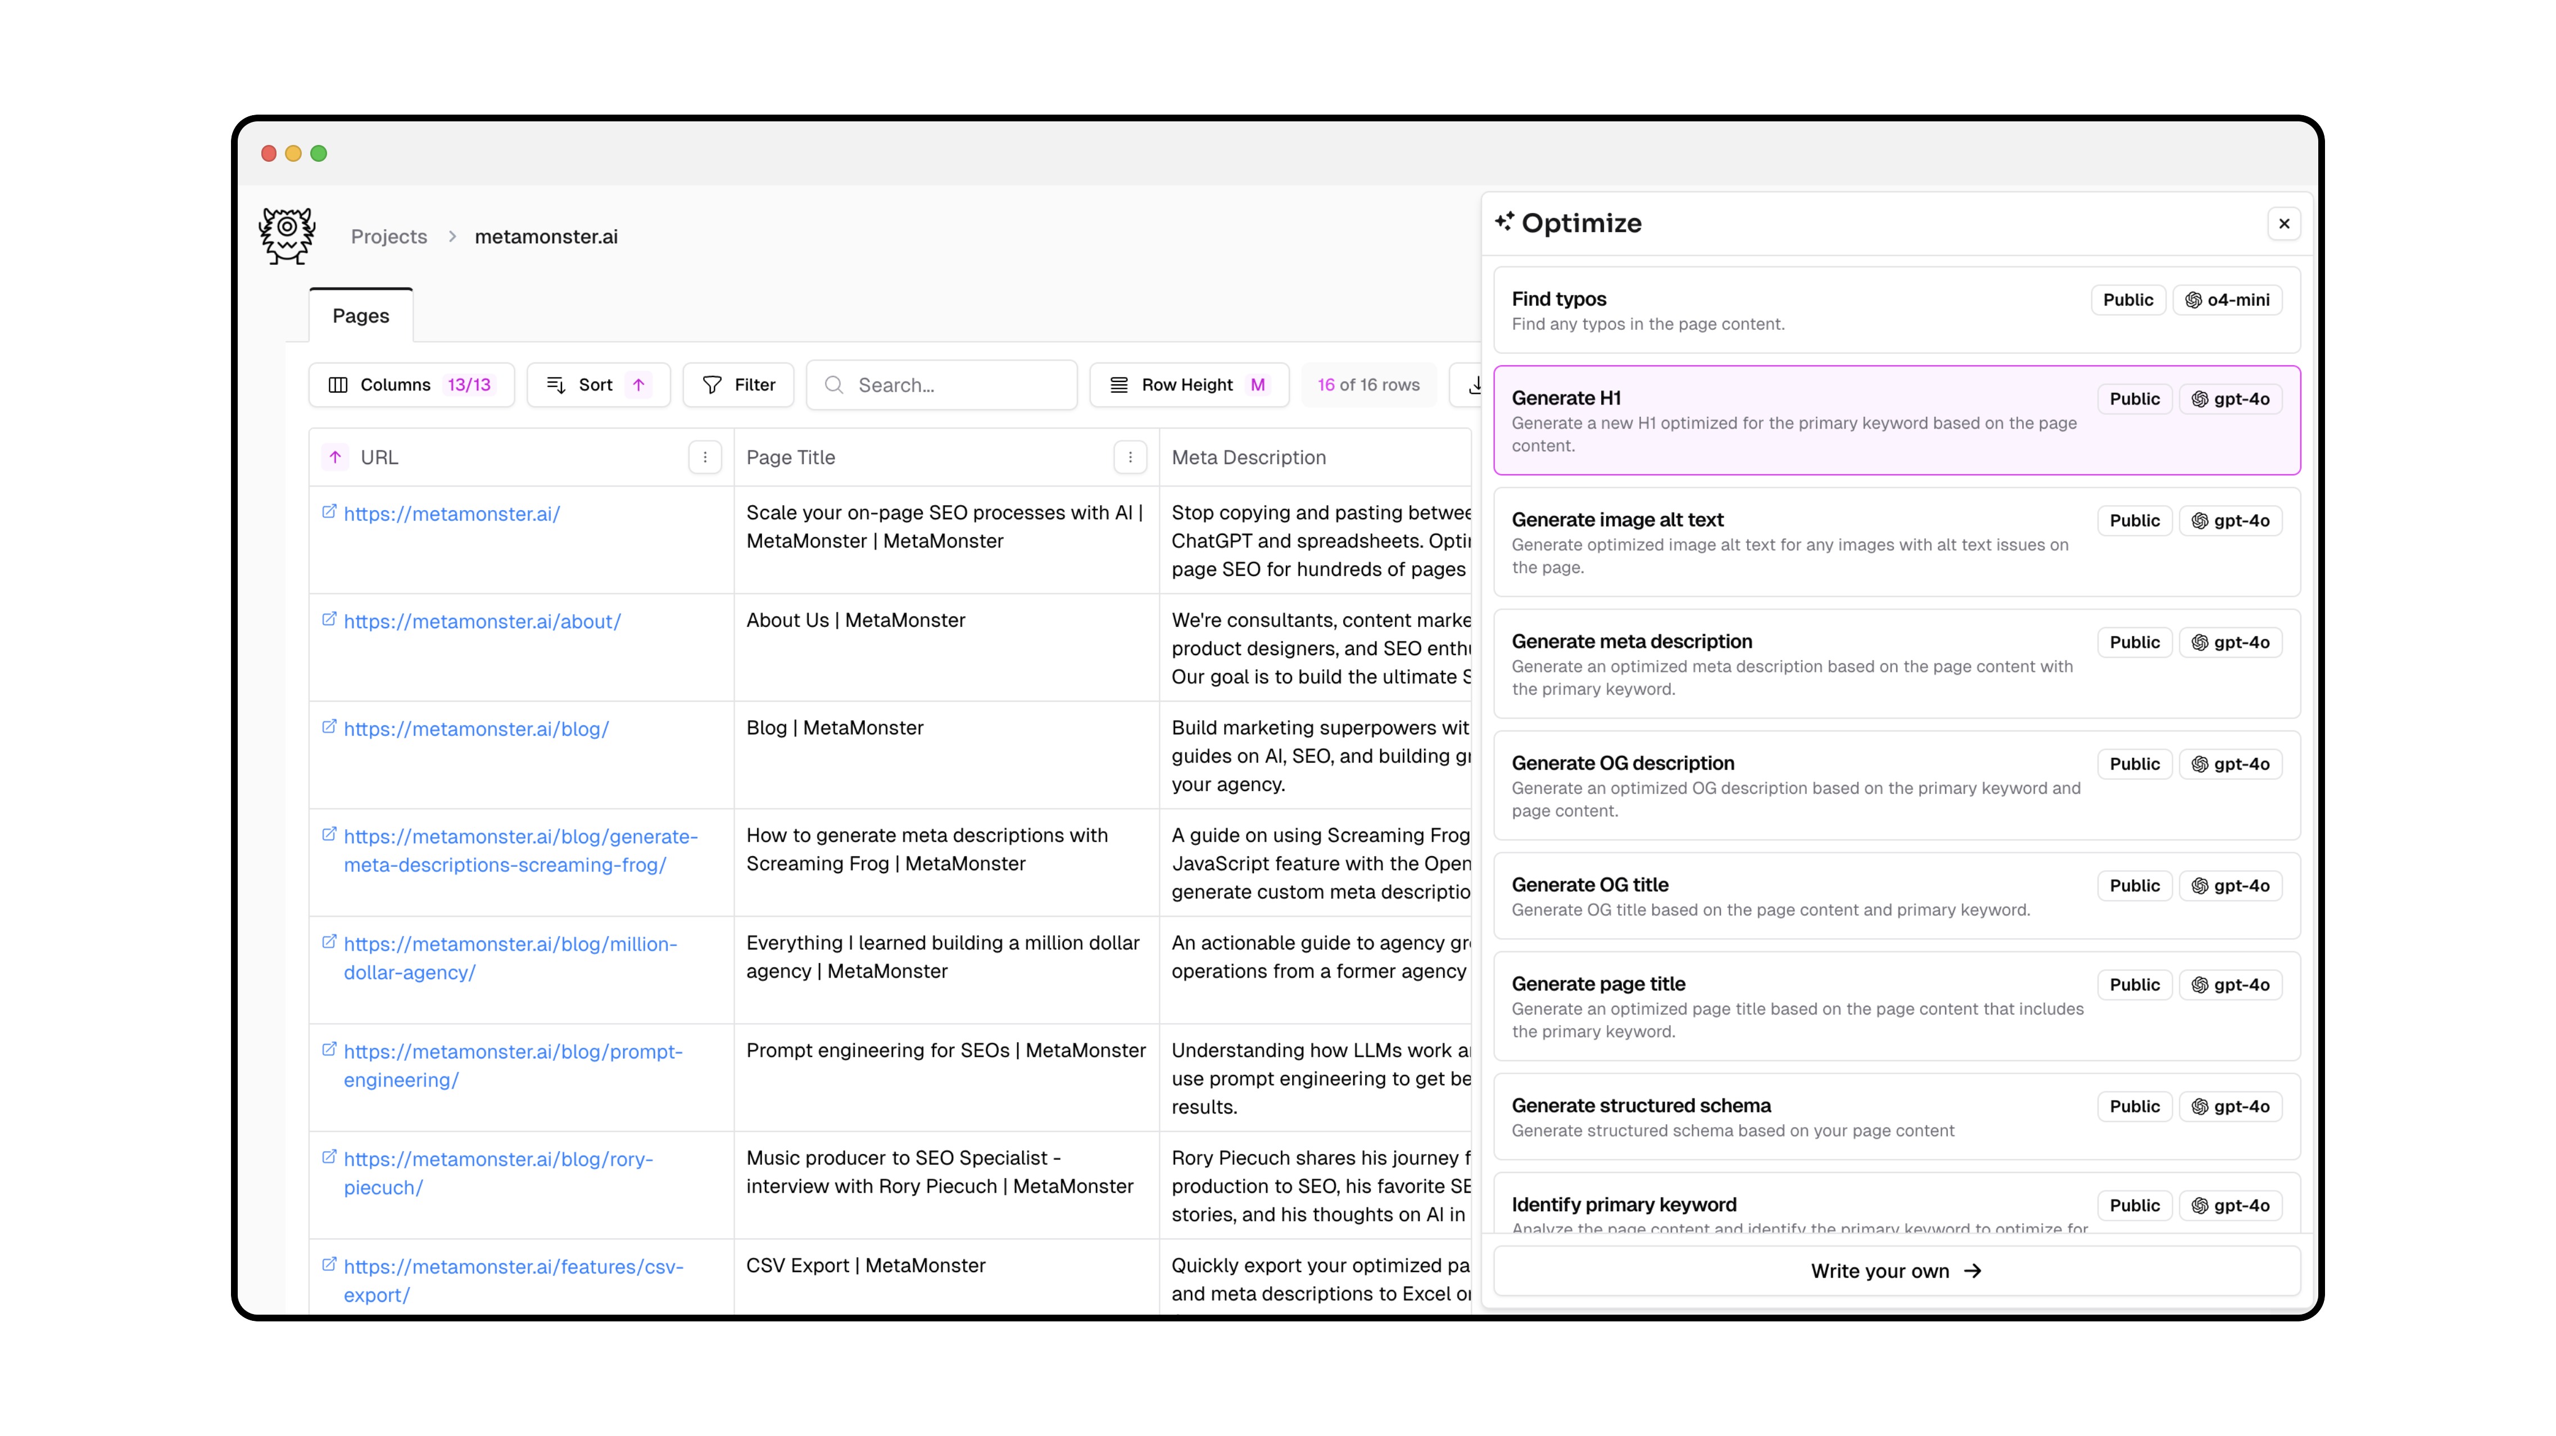Open Page Title column options menu
The width and height of the screenshot is (2556, 1436).
(x=1130, y=457)
